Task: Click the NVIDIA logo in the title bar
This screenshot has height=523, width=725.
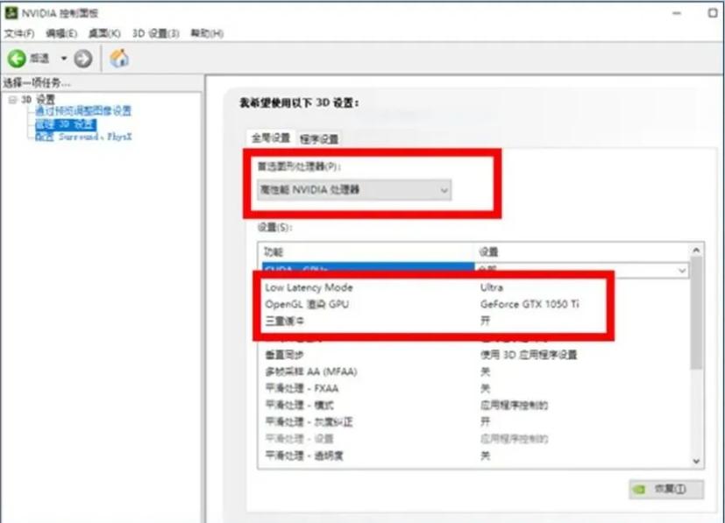Action: (11, 12)
